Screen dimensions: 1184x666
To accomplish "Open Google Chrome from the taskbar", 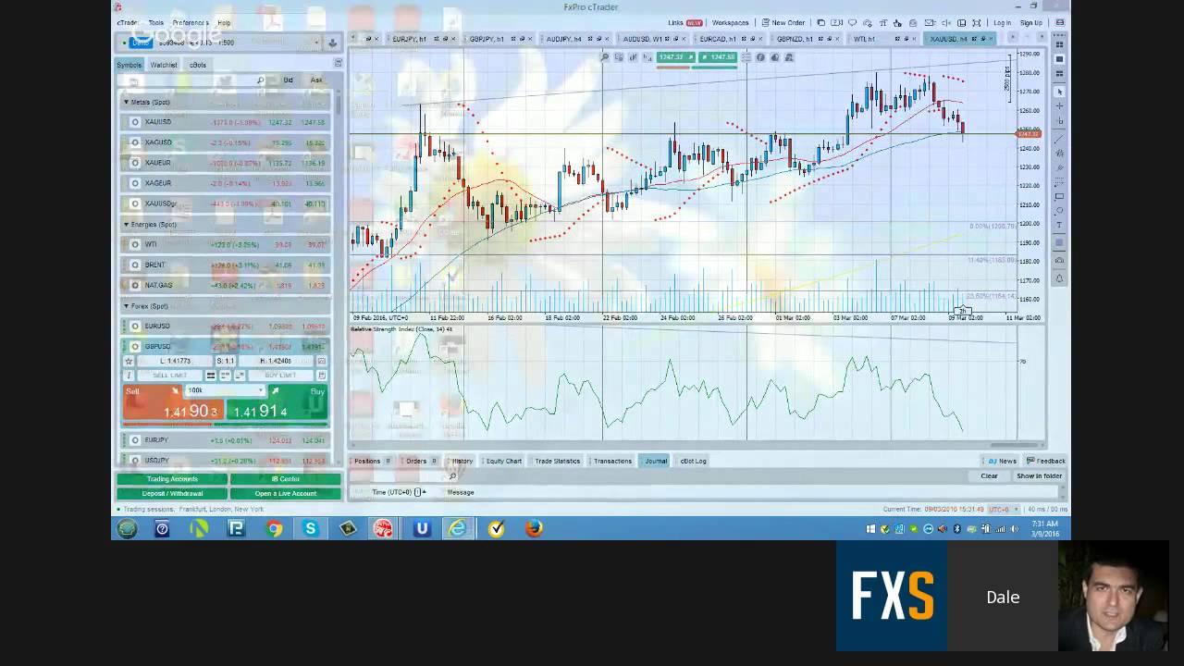I will point(274,528).
